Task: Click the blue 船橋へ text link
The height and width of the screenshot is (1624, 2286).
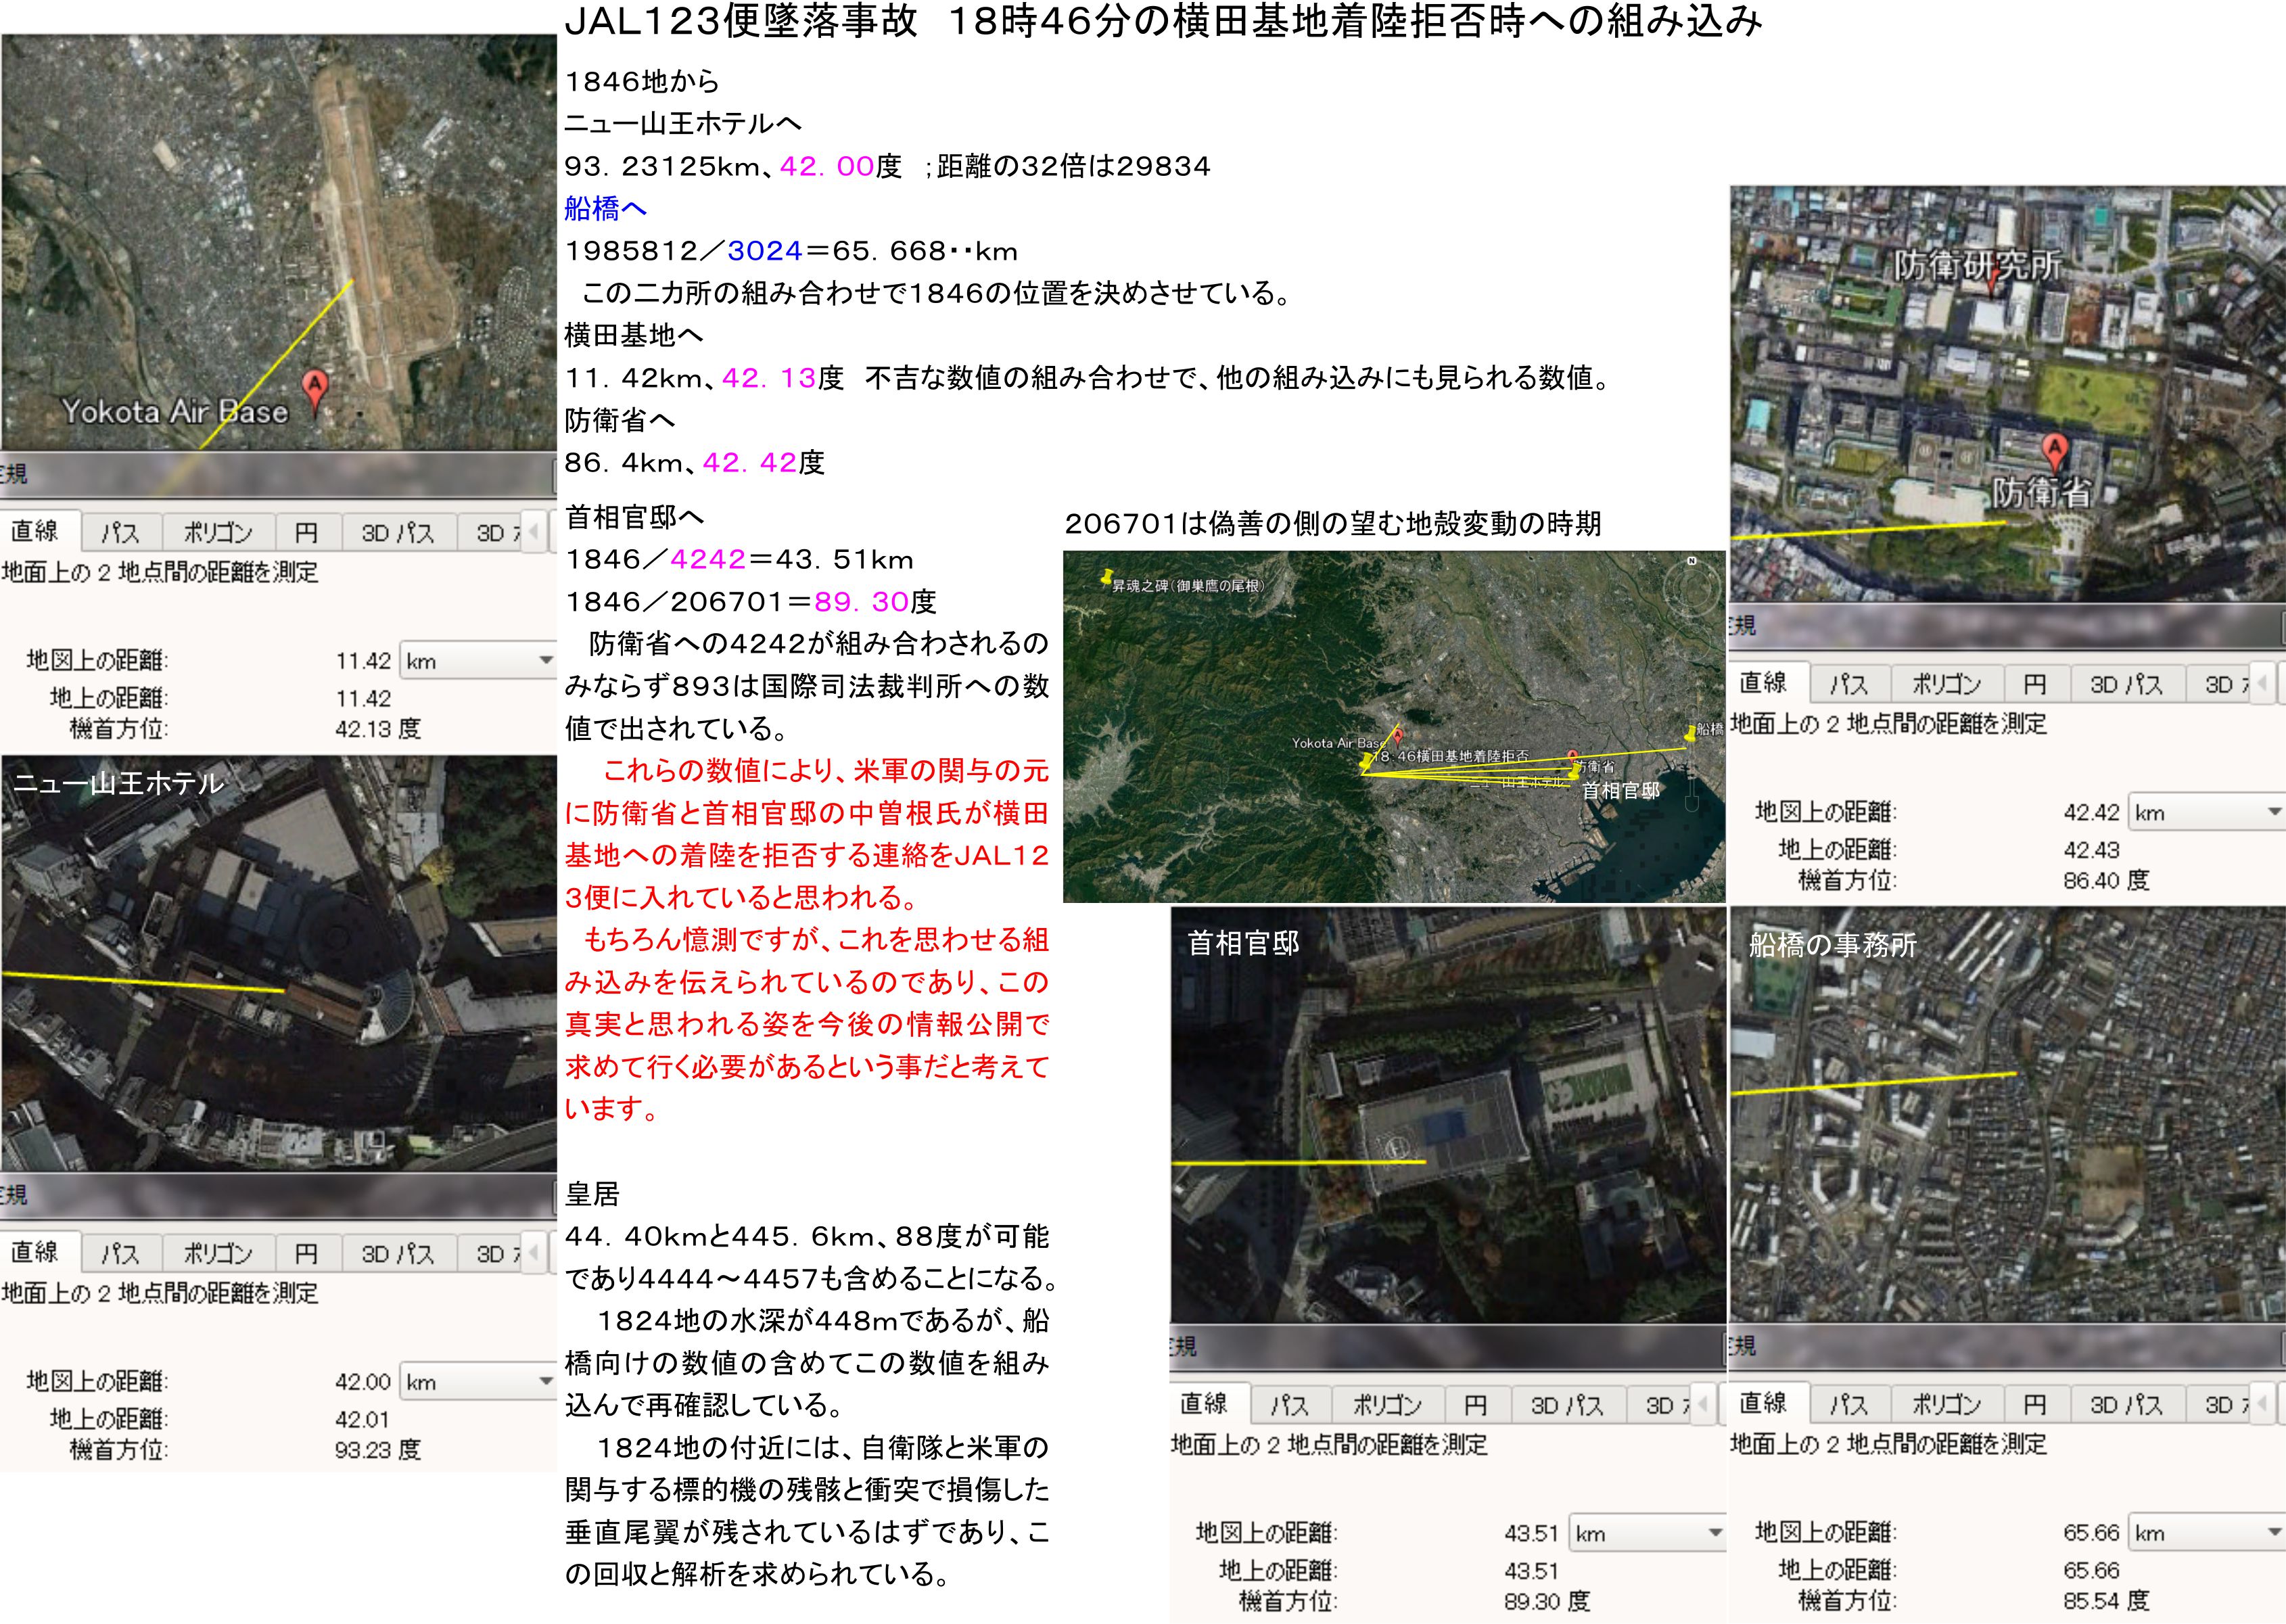Action: click(x=606, y=208)
